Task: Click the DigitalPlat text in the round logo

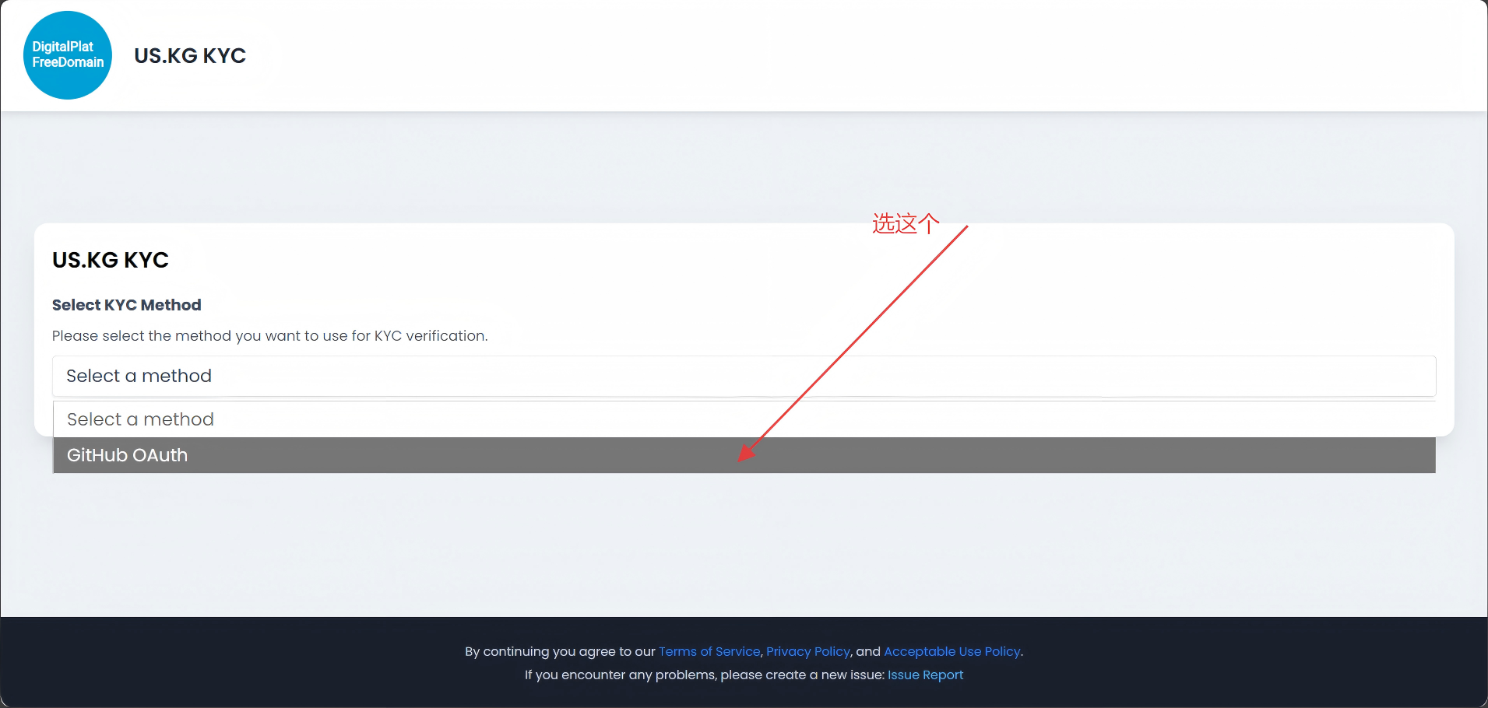Action: 62,47
